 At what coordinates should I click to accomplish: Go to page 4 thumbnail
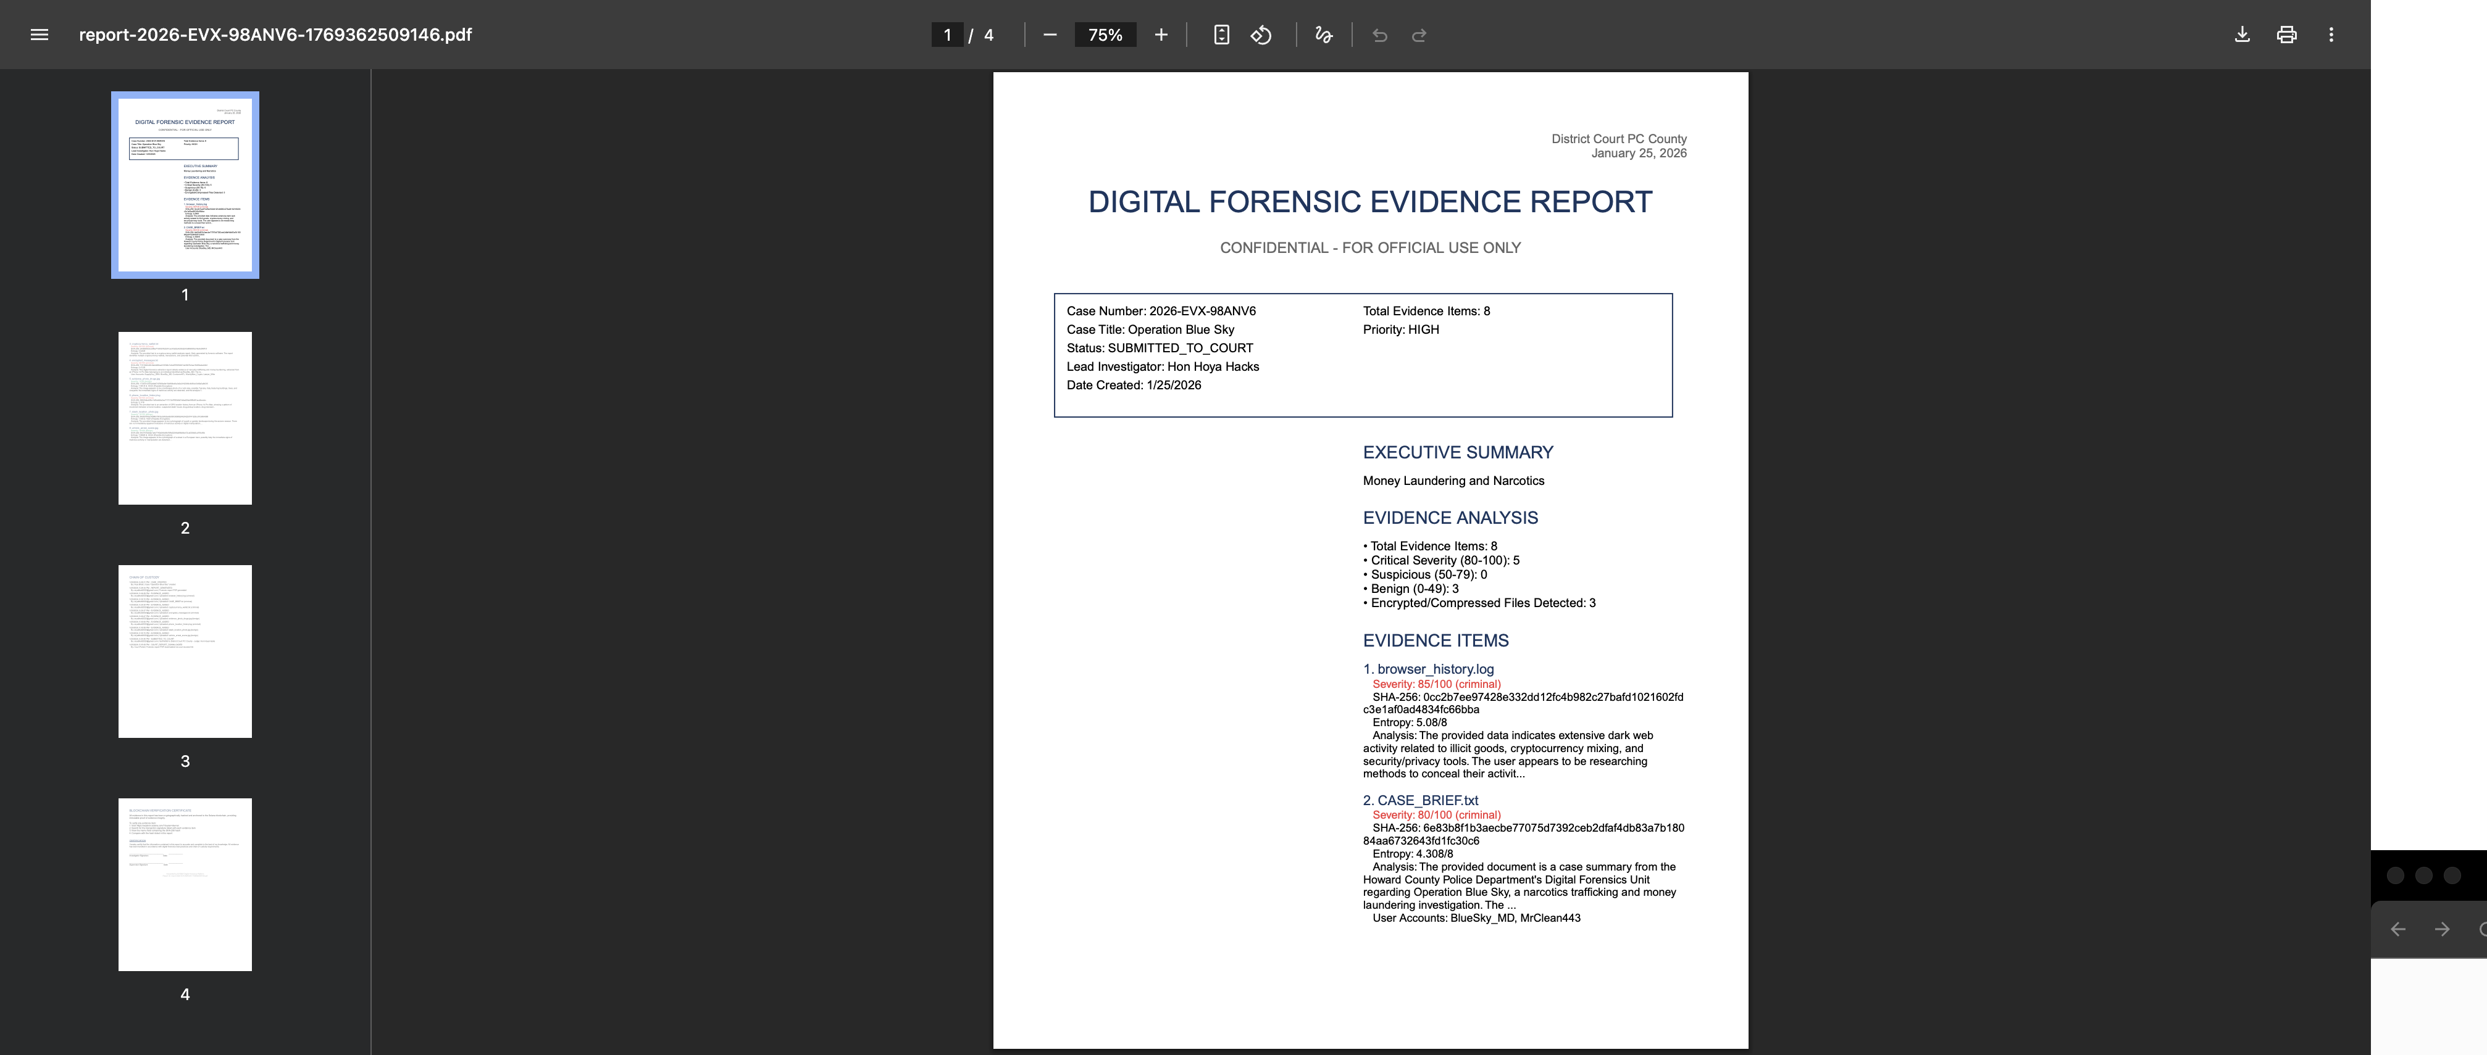coord(185,884)
